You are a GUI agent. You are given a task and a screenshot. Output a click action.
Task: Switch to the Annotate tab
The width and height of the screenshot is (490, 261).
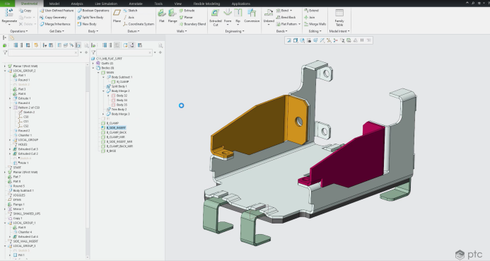pyautogui.click(x=136, y=4)
